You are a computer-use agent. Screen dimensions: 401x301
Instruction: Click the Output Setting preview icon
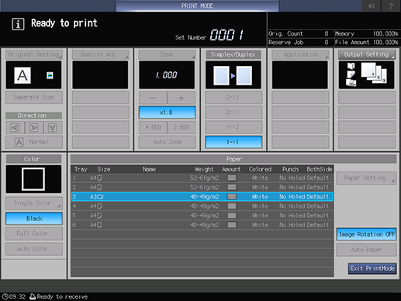pos(366,75)
